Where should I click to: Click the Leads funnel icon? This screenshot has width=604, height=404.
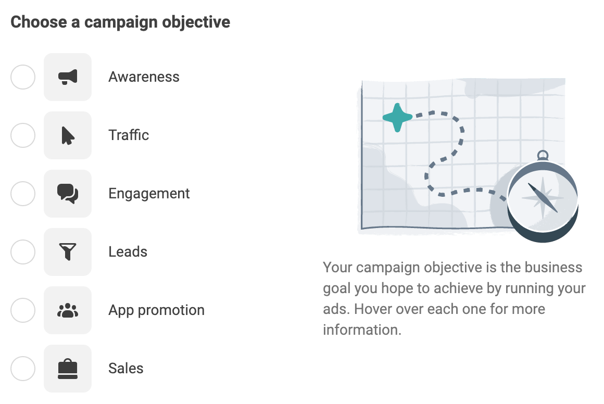(x=68, y=252)
